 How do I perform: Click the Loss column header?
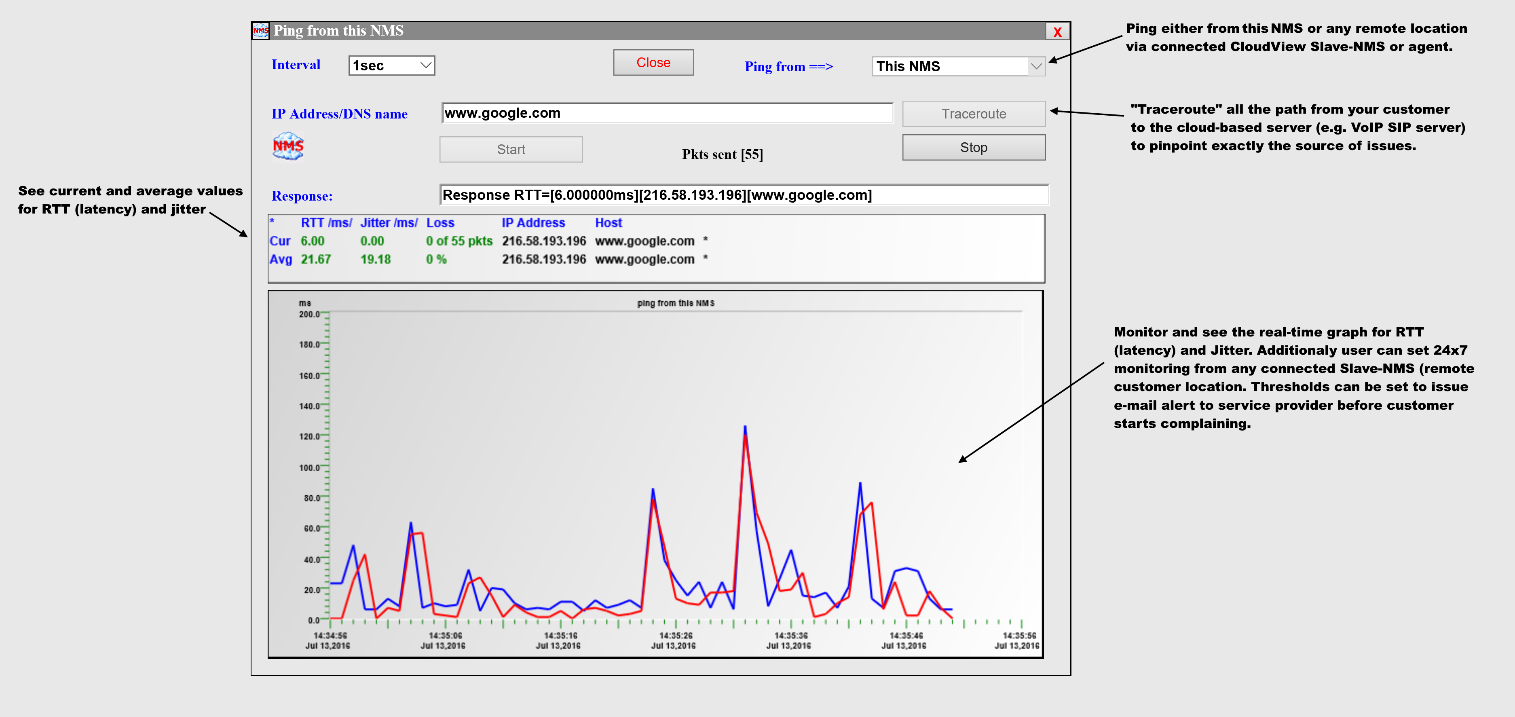click(440, 223)
